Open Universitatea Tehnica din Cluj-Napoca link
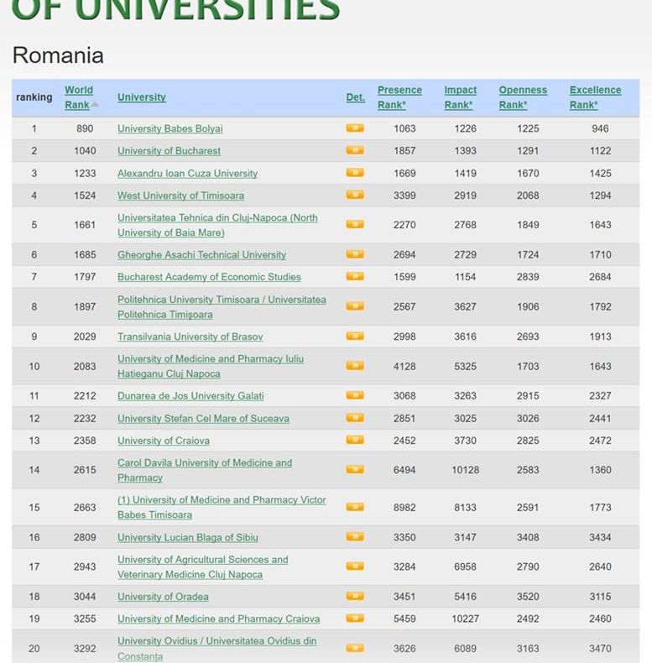 coord(217,225)
